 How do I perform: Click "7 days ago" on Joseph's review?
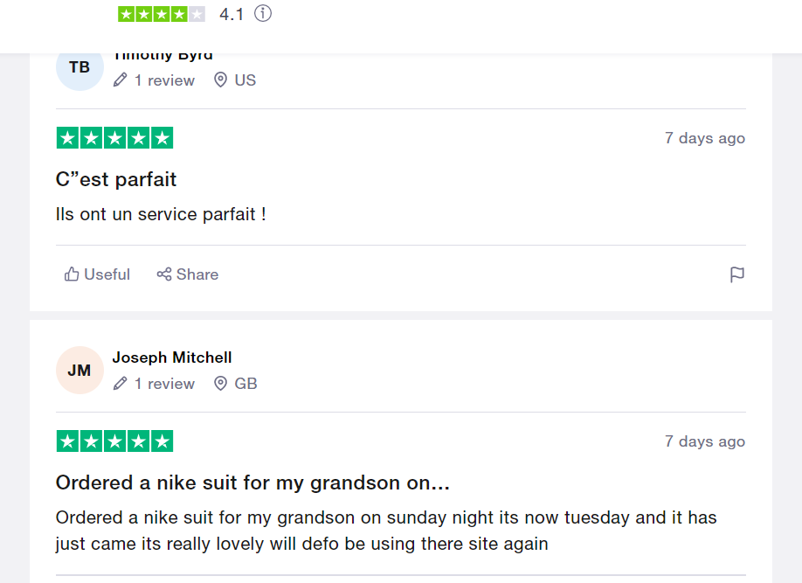[x=704, y=441]
